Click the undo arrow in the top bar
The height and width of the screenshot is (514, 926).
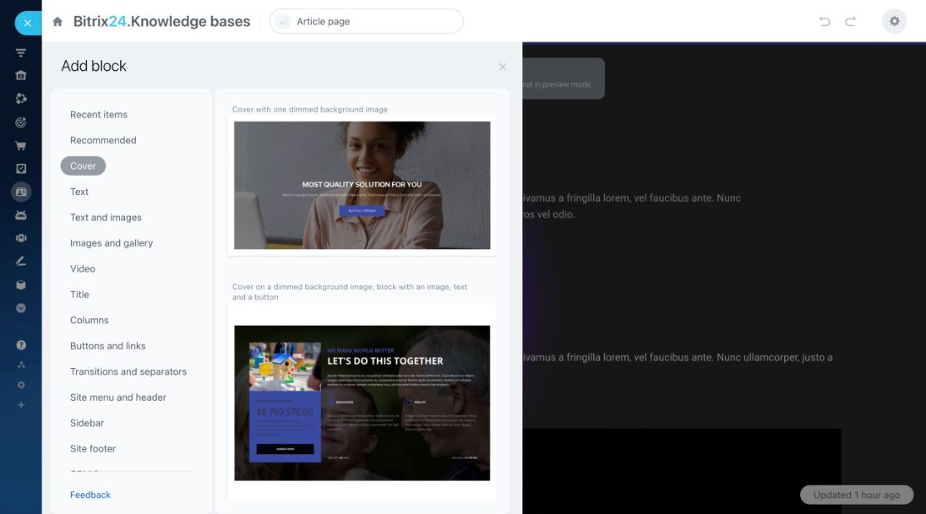[x=824, y=22]
